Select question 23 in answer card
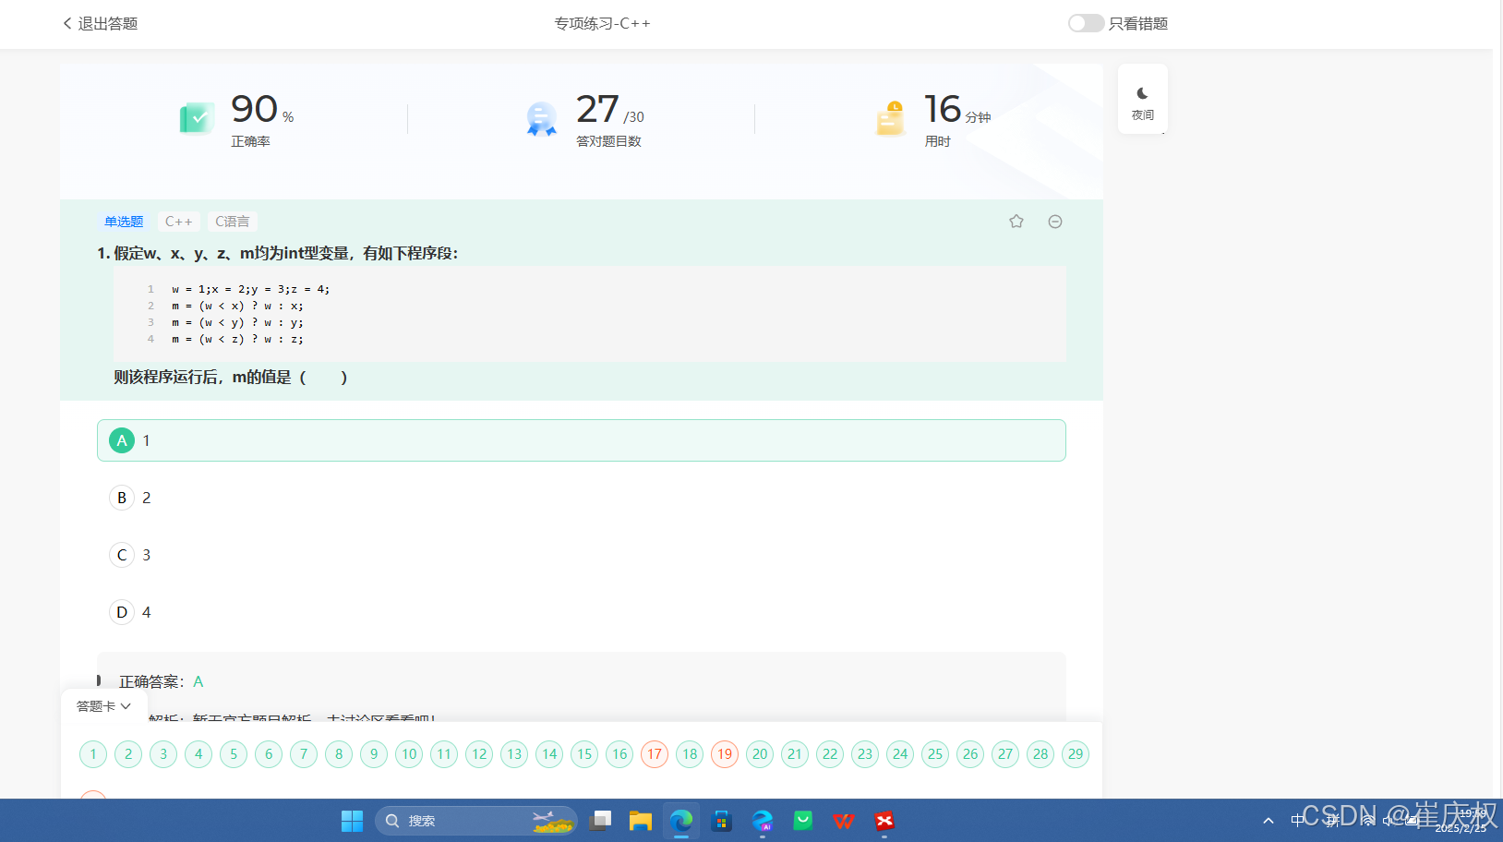The image size is (1503, 842). click(865, 754)
